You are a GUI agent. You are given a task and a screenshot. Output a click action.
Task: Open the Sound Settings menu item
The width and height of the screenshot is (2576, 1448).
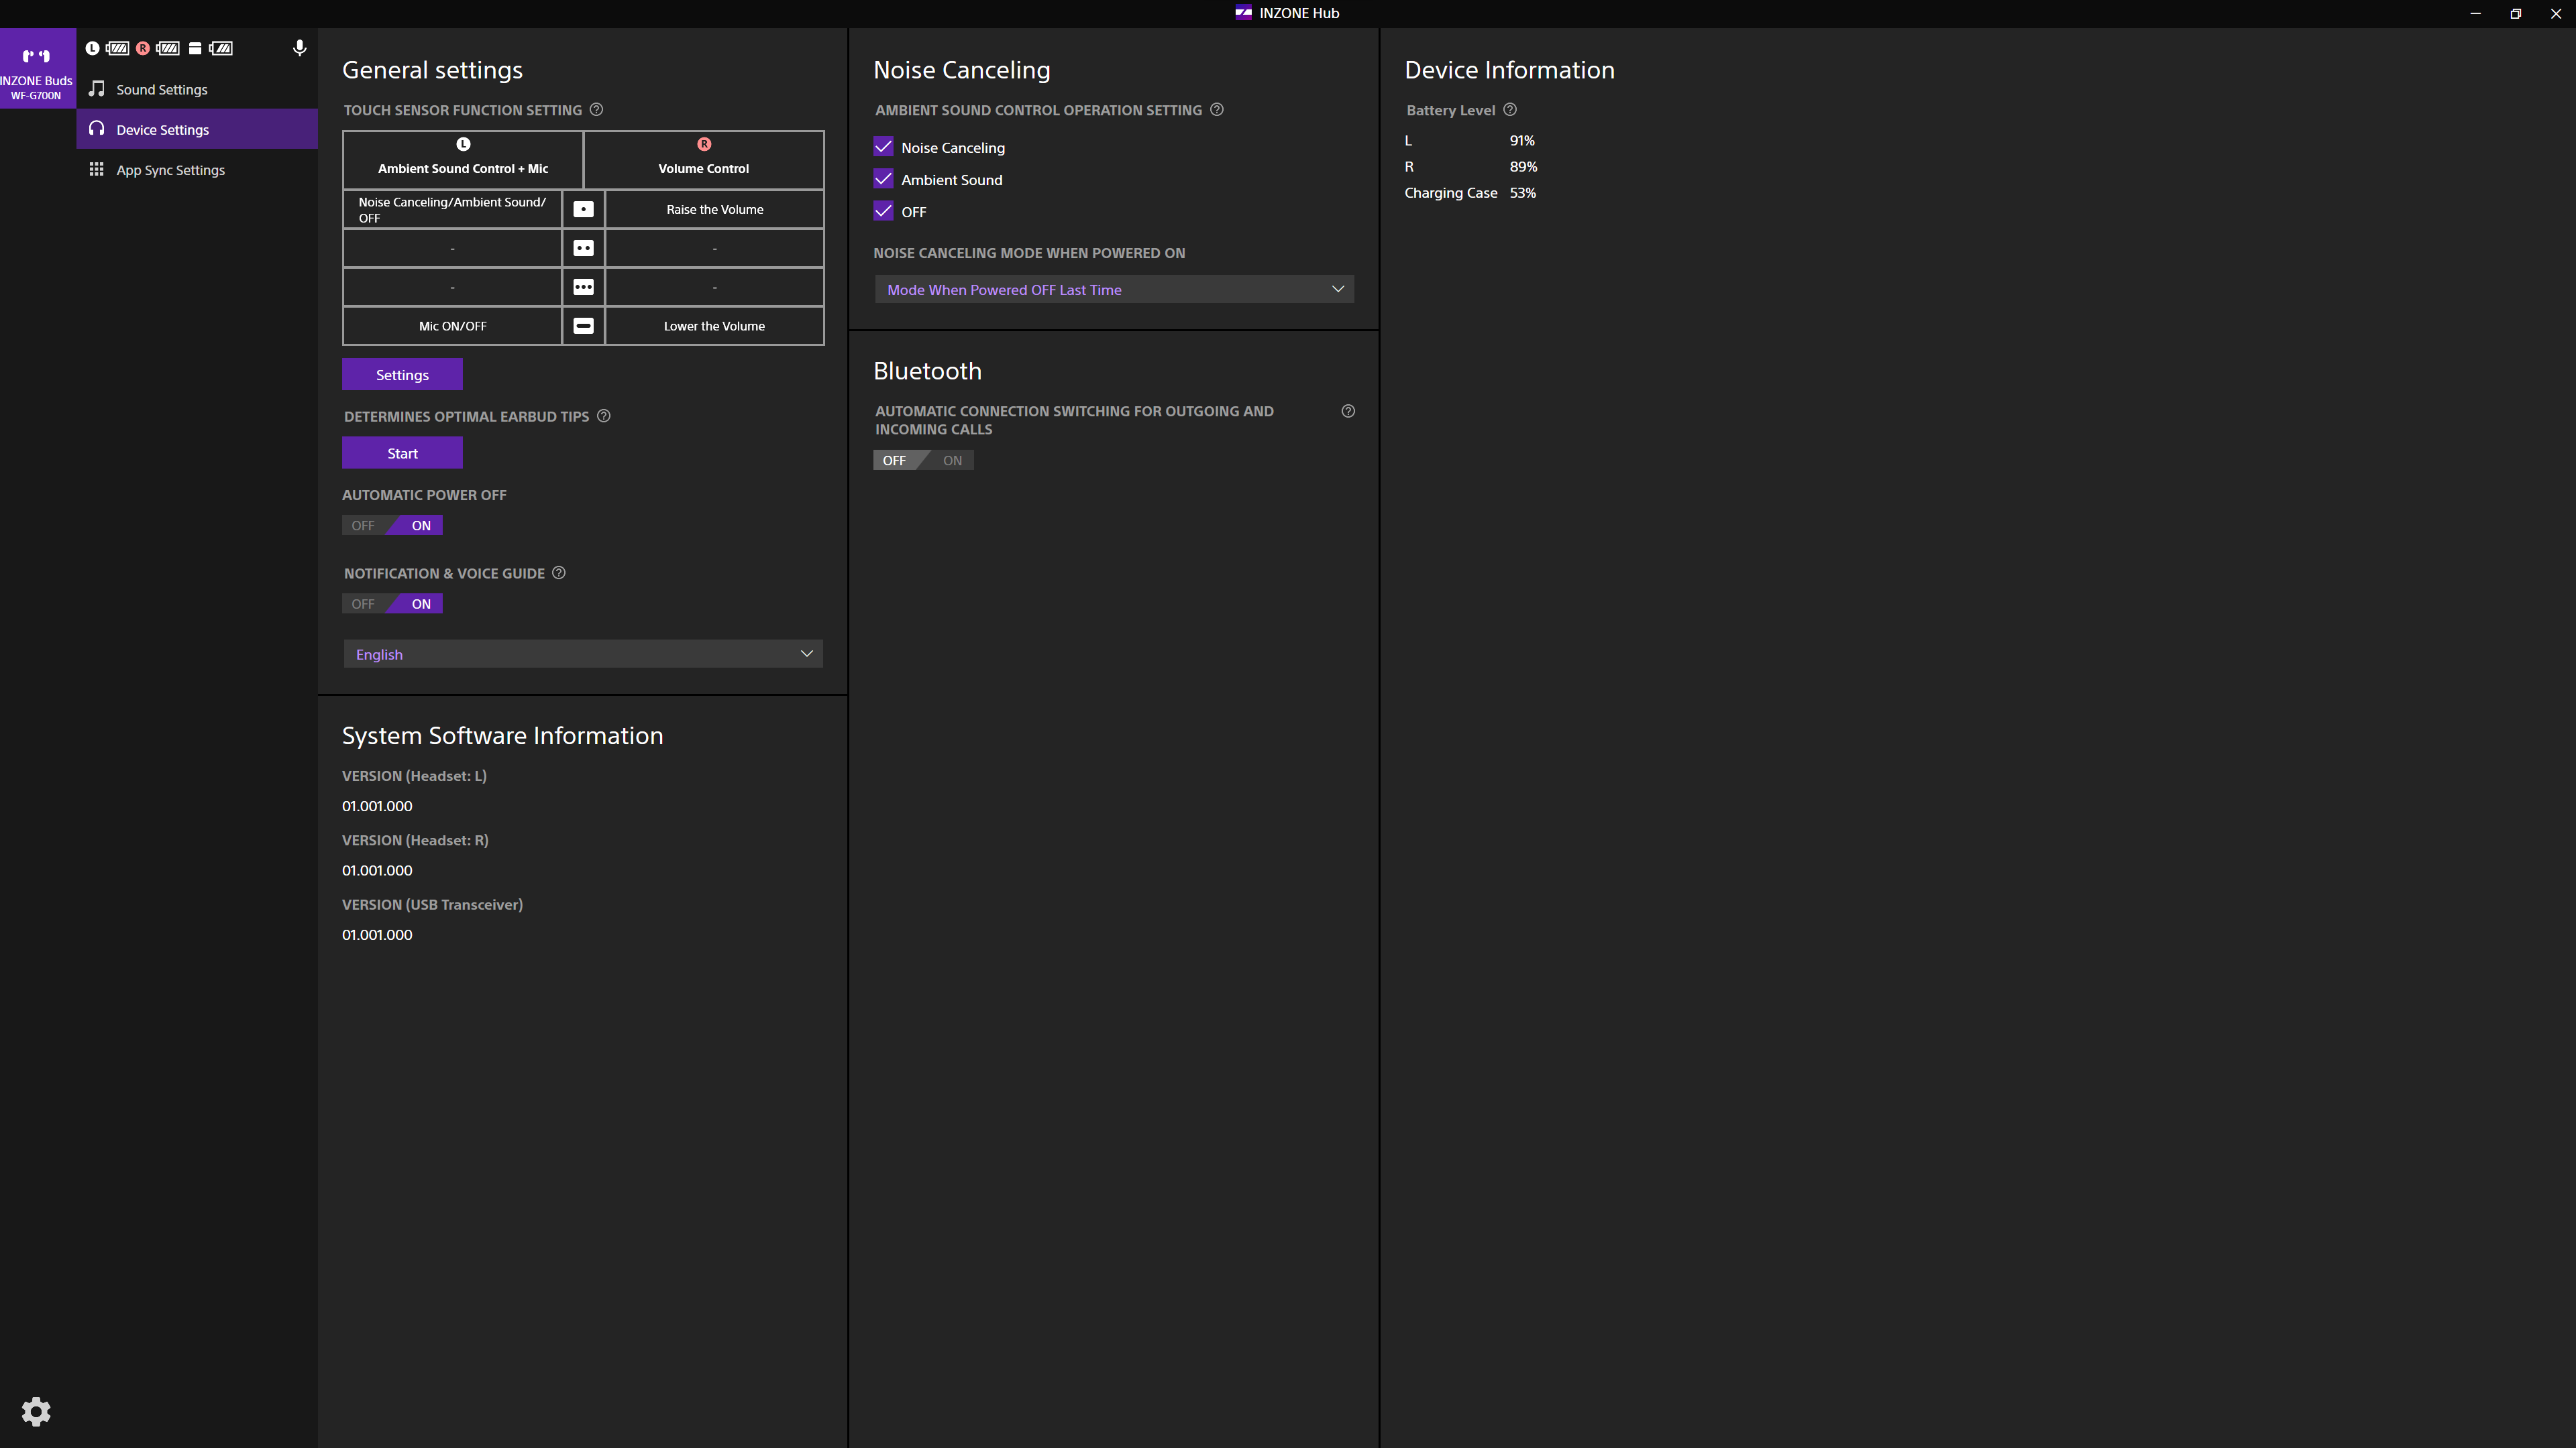[162, 90]
